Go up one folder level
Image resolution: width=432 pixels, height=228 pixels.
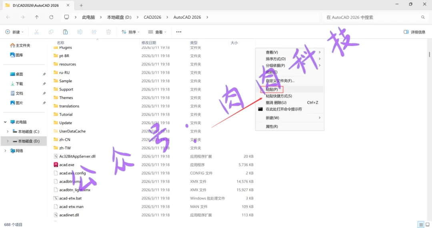pyautogui.click(x=37, y=17)
